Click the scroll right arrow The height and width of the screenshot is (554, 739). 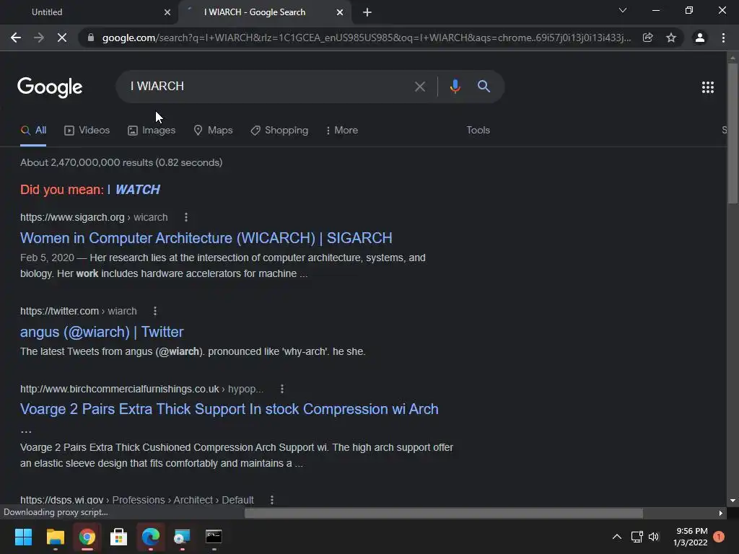[721, 513]
